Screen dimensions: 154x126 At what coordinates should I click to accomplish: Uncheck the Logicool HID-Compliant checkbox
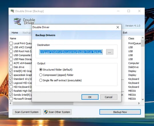tap(11, 83)
